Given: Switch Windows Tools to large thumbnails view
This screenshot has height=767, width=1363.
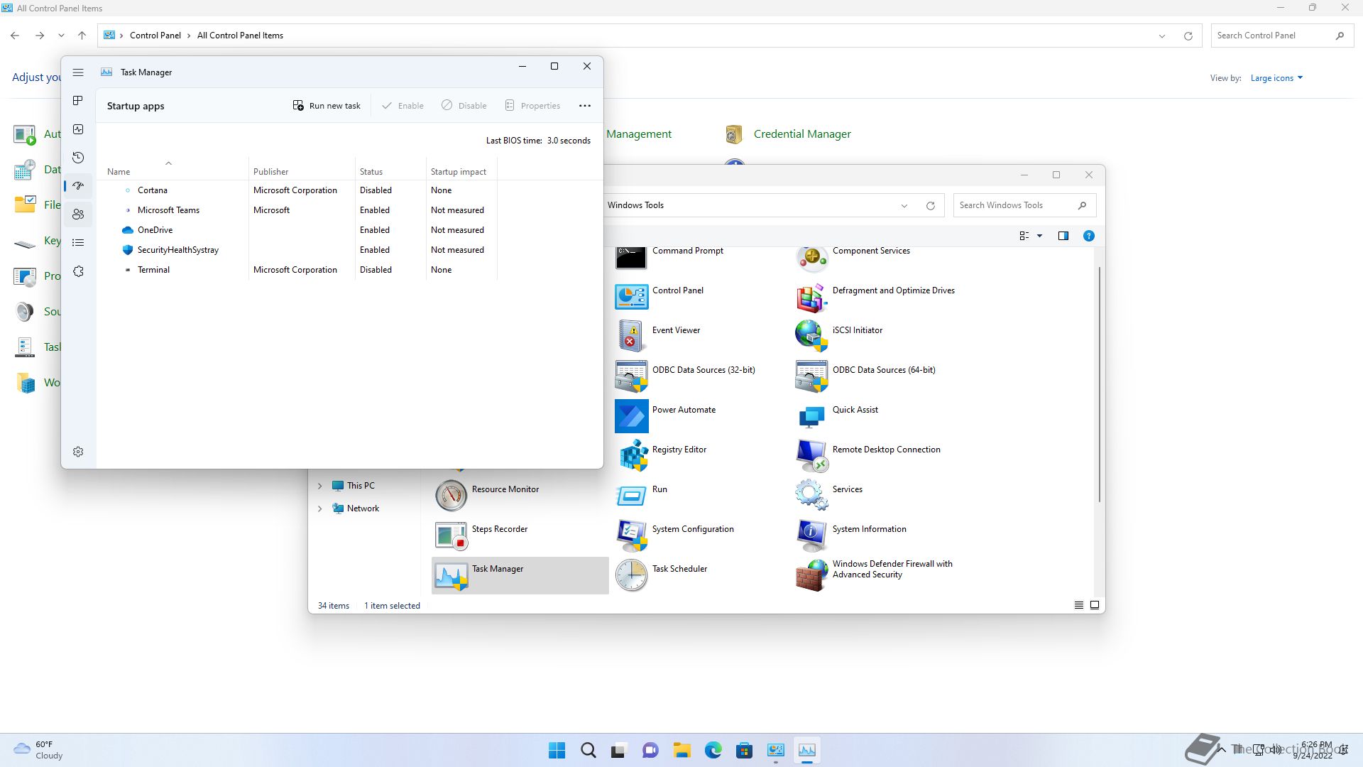Looking at the screenshot, I should point(1095,605).
